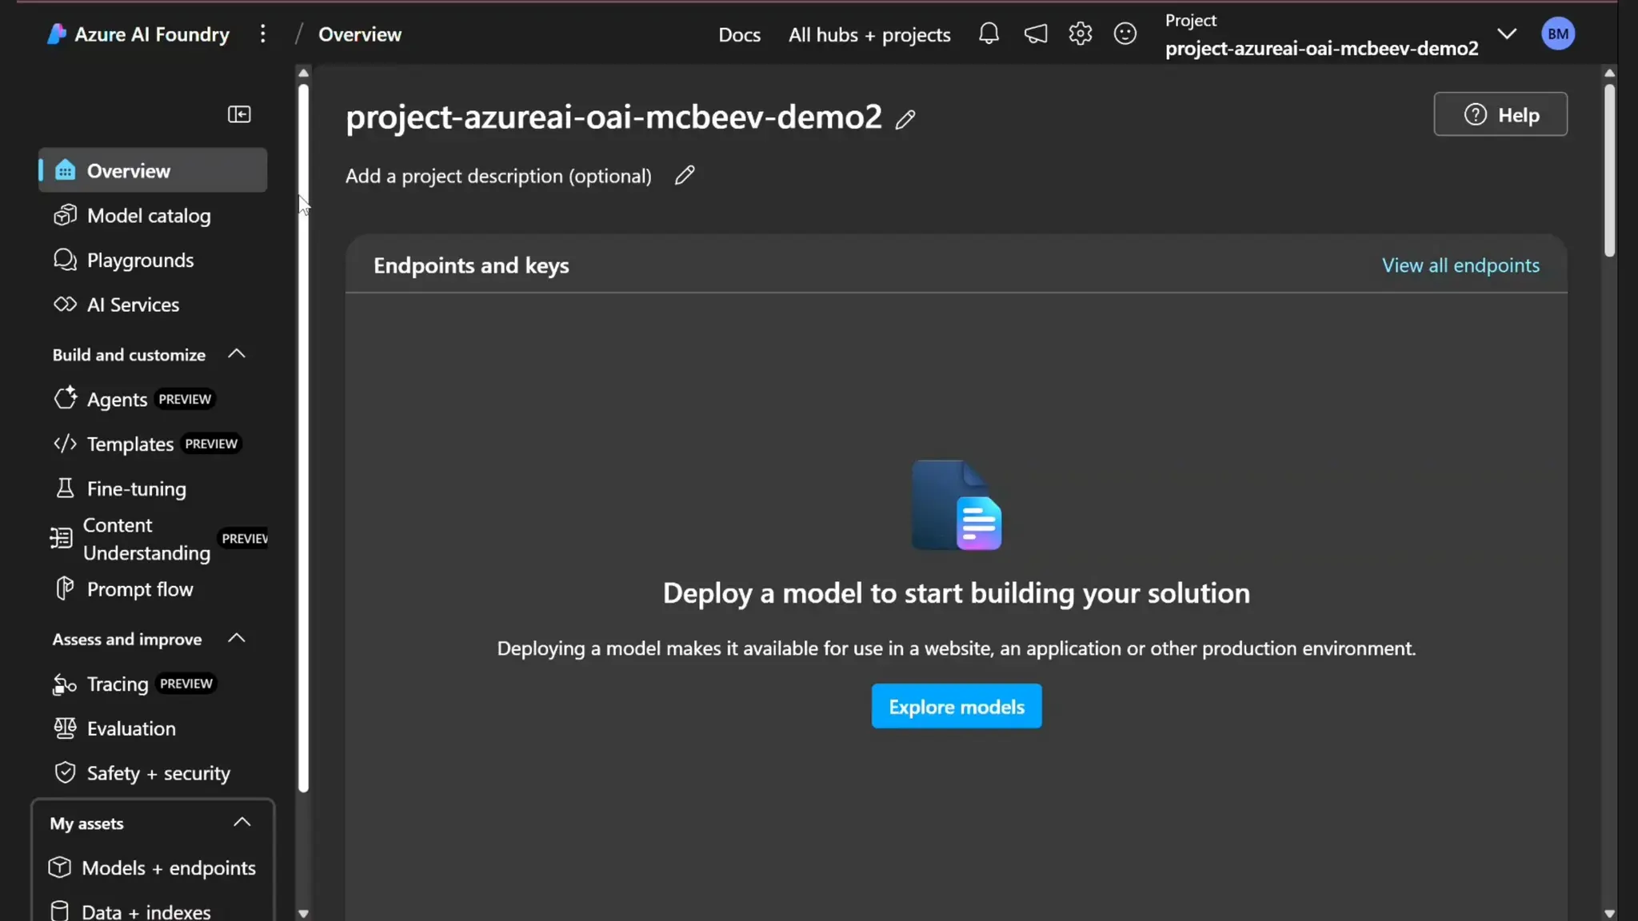This screenshot has width=1638, height=921.
Task: Click the Playgrounds chat bubble icon
Action: [65, 260]
